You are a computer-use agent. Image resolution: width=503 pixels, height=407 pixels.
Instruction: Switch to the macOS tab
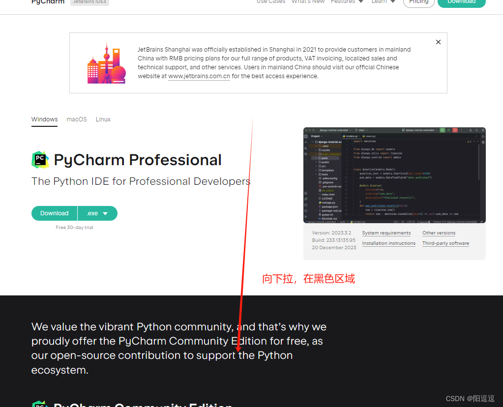coord(77,119)
